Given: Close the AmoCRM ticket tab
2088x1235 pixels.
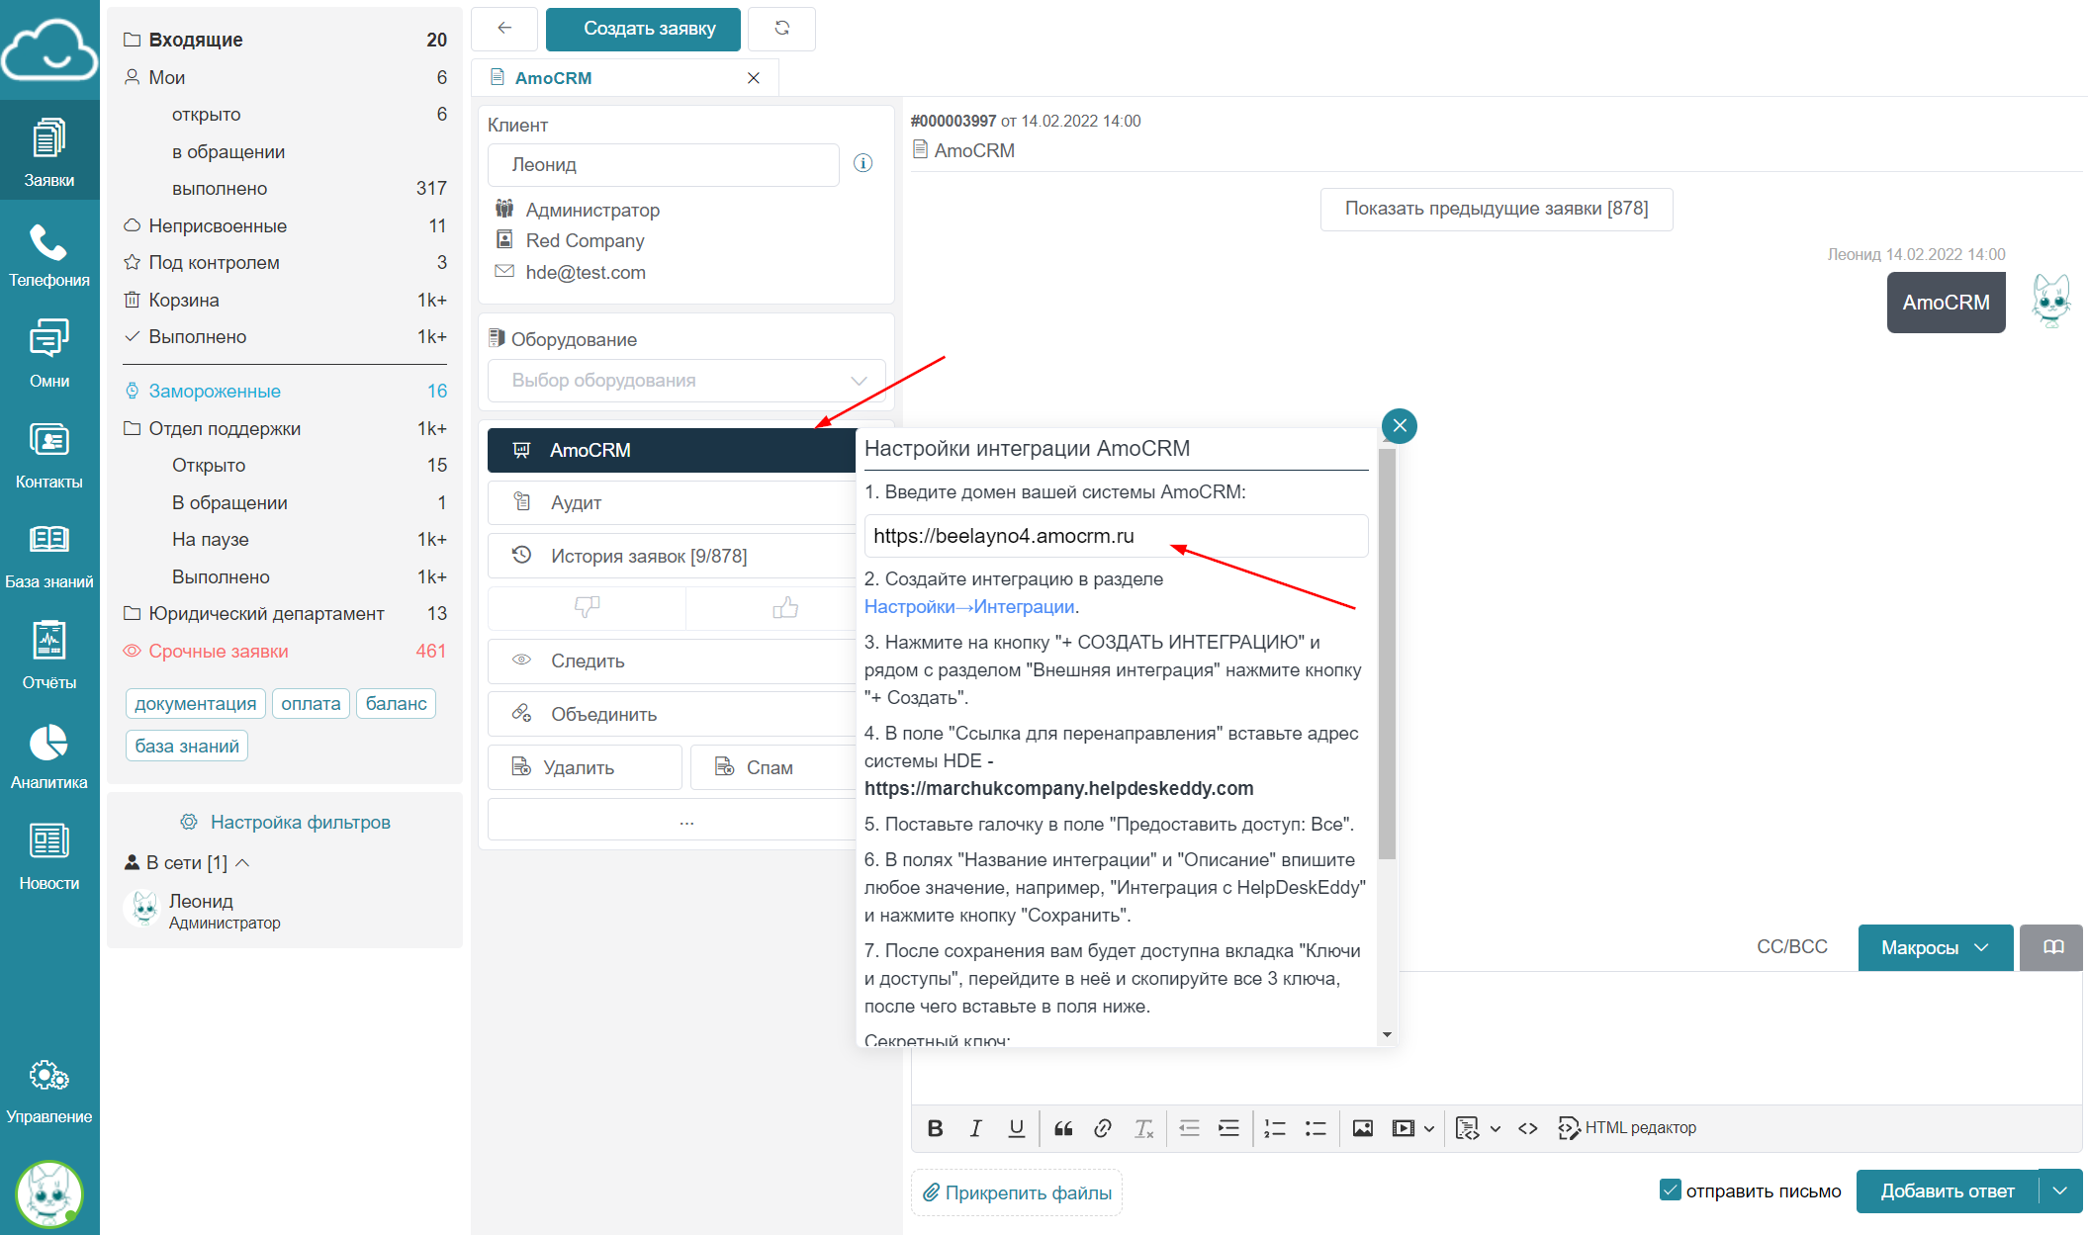Looking at the screenshot, I should pos(754,78).
